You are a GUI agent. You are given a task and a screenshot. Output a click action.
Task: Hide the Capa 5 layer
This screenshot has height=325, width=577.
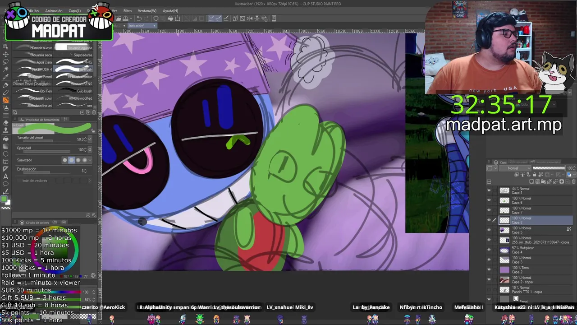coord(489,230)
